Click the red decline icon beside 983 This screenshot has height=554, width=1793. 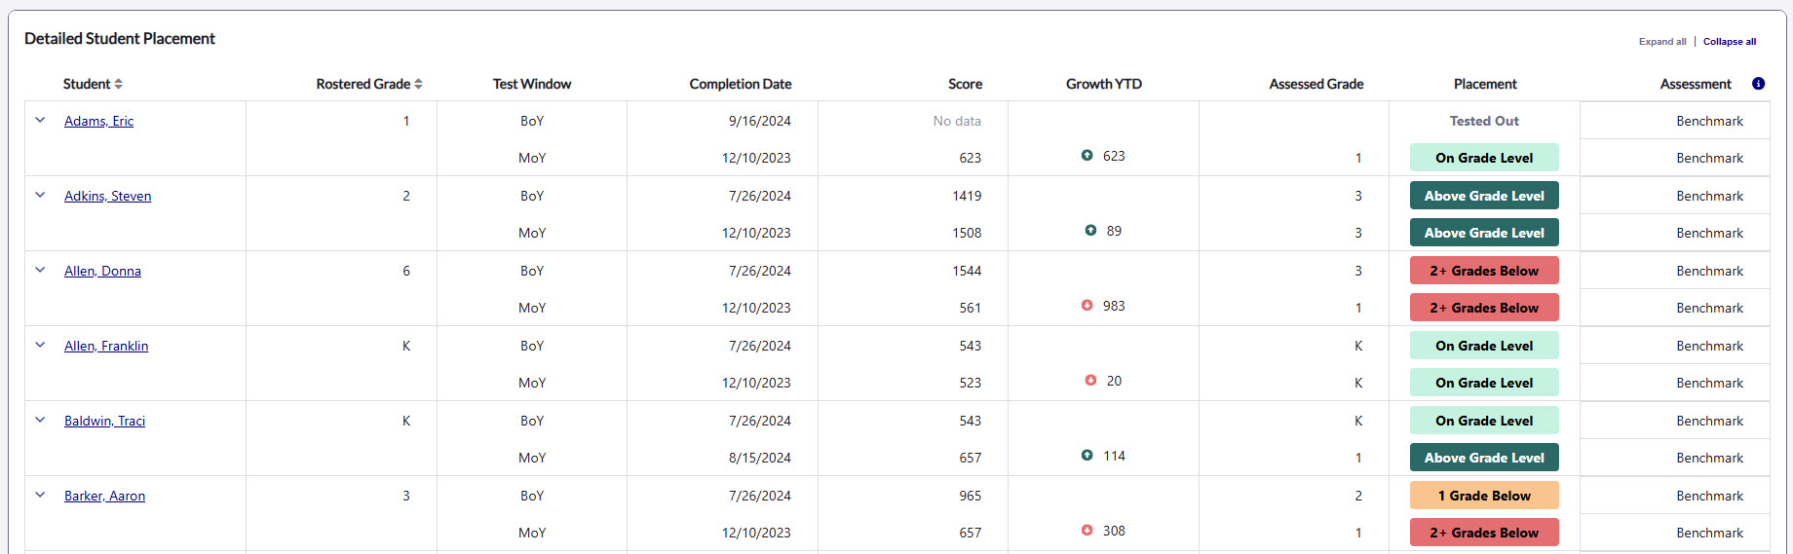tap(1087, 306)
